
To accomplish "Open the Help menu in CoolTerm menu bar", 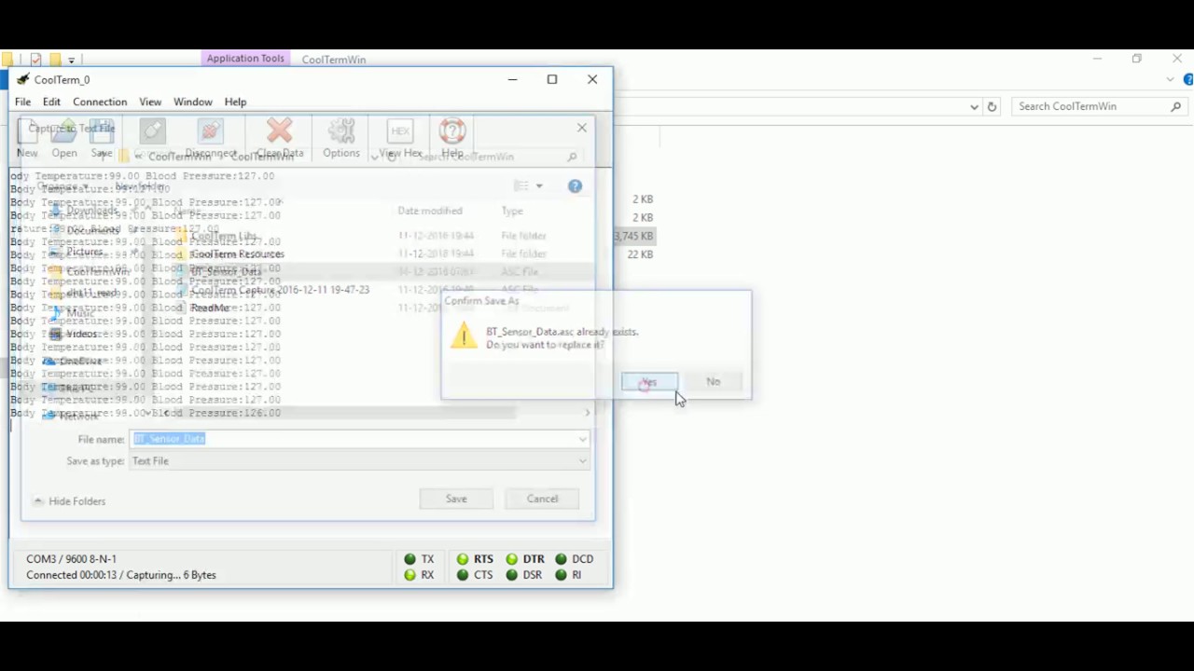I will point(235,102).
